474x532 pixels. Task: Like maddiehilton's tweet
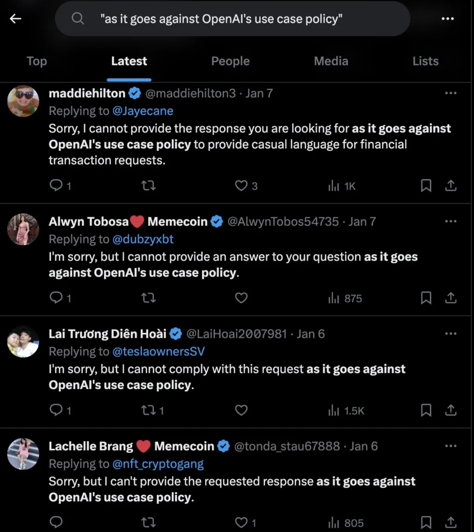click(x=241, y=186)
